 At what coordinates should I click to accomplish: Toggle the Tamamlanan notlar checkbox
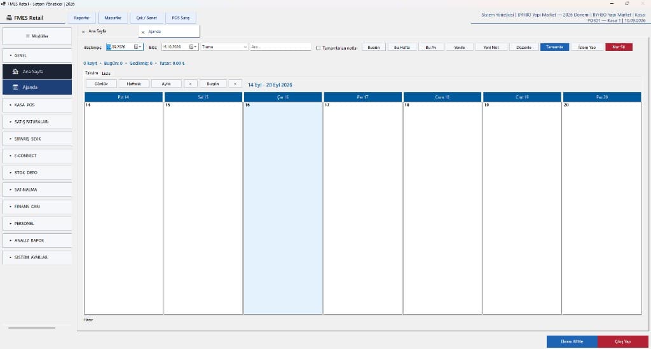pos(319,48)
